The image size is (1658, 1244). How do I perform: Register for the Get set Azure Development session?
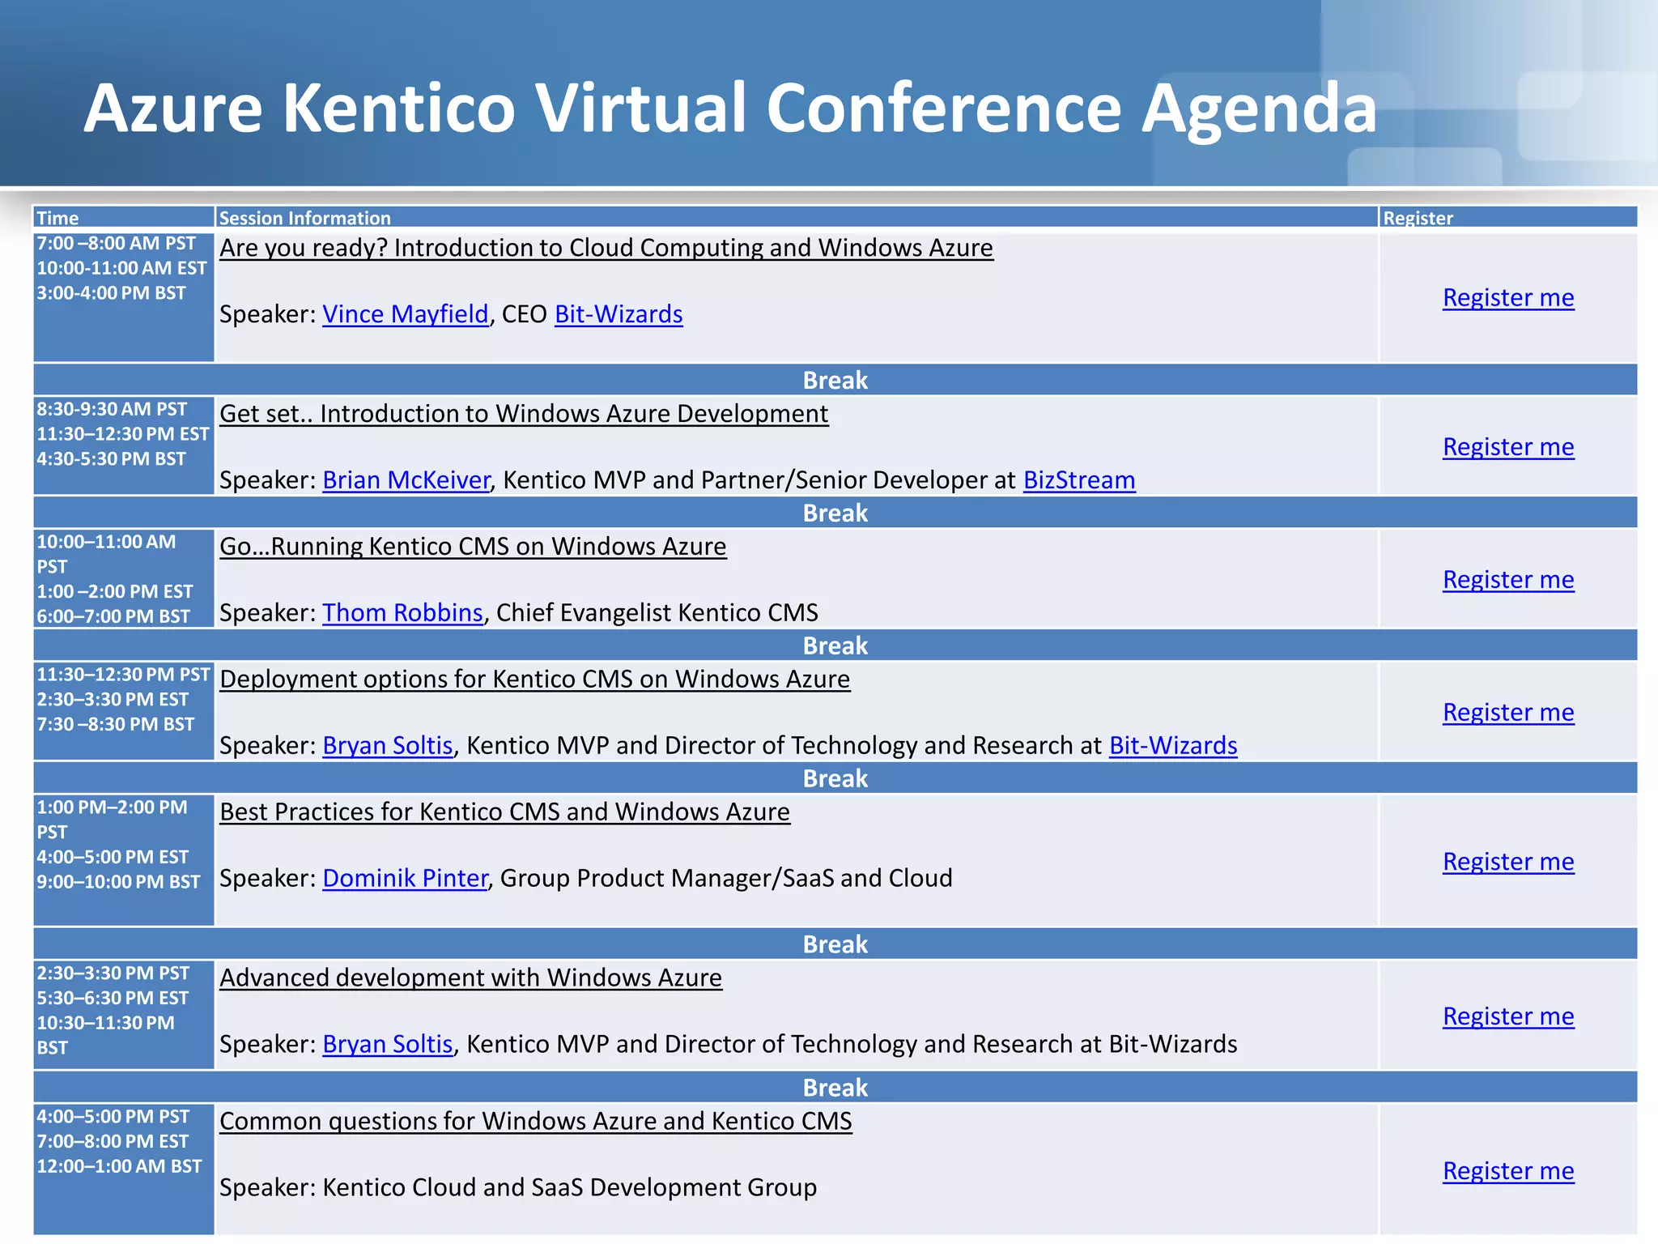coord(1508,447)
